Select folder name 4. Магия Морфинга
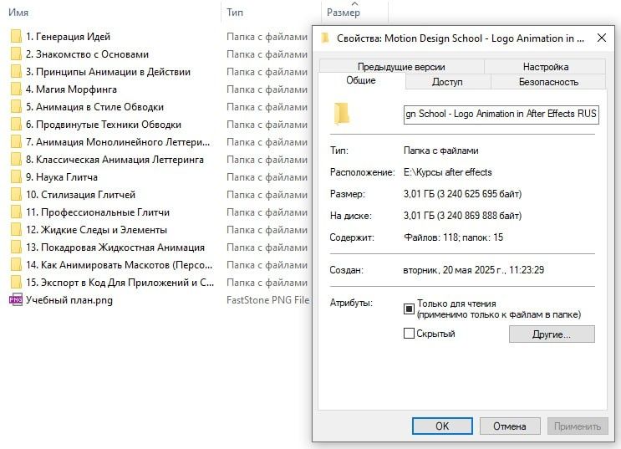The height and width of the screenshot is (449, 621). [71, 89]
